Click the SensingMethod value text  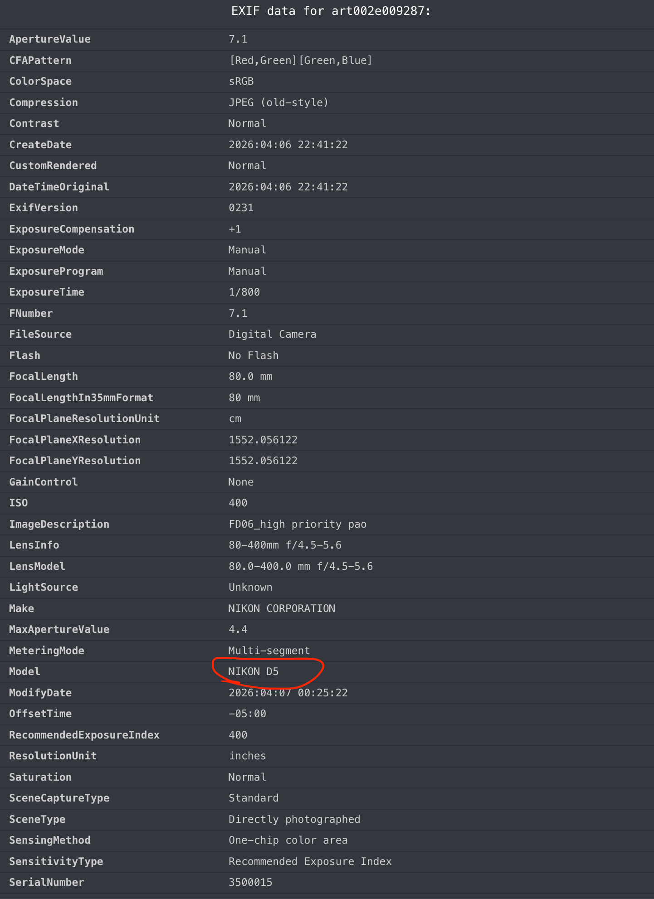[x=288, y=840]
